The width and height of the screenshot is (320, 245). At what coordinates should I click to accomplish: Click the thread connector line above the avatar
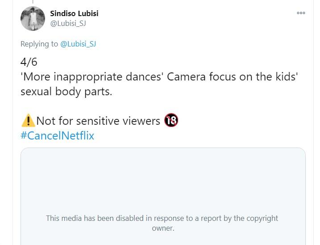[x=33, y=2]
